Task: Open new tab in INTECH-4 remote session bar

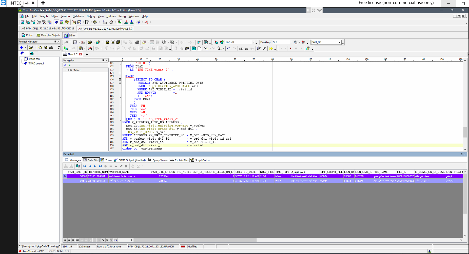Action: tap(43, 3)
